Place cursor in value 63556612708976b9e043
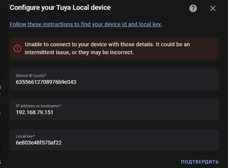The image size is (228, 168). click(46, 82)
